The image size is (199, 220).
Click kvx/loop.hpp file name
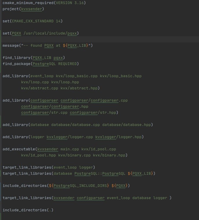(x=65, y=82)
